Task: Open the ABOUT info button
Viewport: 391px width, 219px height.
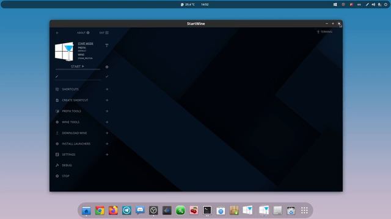Action: point(83,33)
